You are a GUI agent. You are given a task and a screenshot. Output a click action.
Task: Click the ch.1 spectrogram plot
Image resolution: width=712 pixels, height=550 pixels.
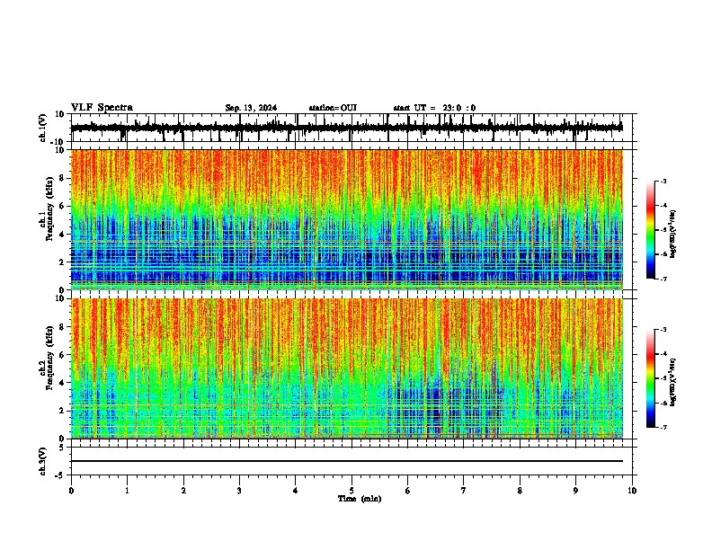pos(346,219)
